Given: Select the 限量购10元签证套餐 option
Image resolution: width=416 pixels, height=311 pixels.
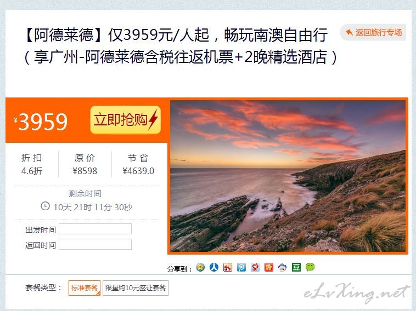Looking at the screenshot, I should (136, 287).
